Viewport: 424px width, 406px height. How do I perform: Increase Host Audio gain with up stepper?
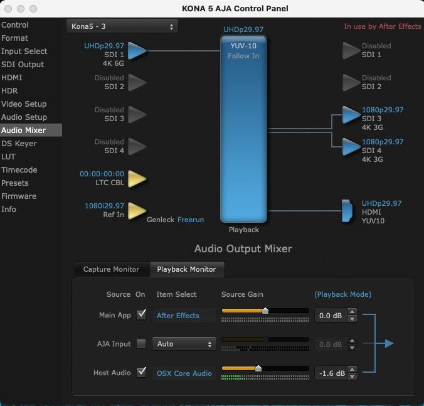(x=352, y=369)
